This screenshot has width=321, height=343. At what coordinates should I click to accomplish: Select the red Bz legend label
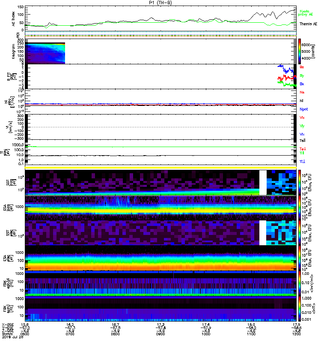(x=302, y=67)
